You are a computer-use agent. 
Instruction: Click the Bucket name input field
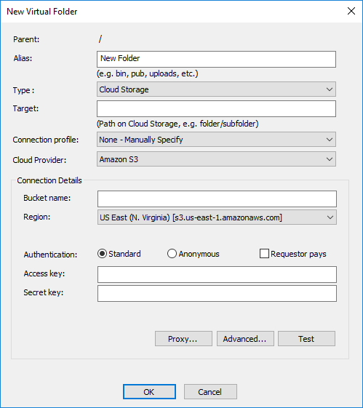217,199
